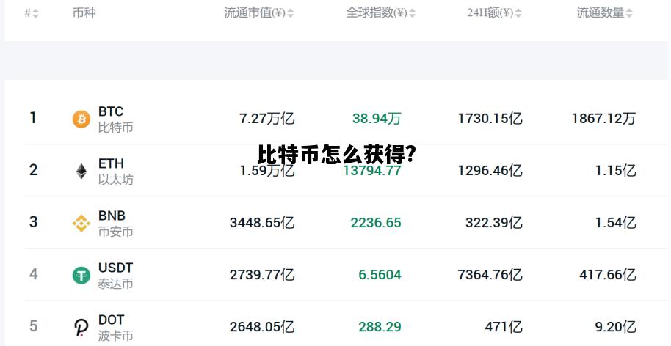
Task: Click rank number 2 in ETH row
Action: [x=33, y=170]
